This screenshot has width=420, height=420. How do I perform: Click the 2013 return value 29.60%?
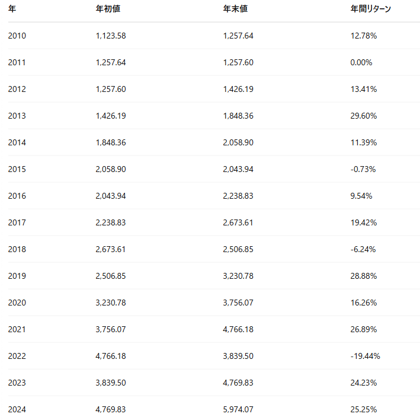click(x=364, y=116)
